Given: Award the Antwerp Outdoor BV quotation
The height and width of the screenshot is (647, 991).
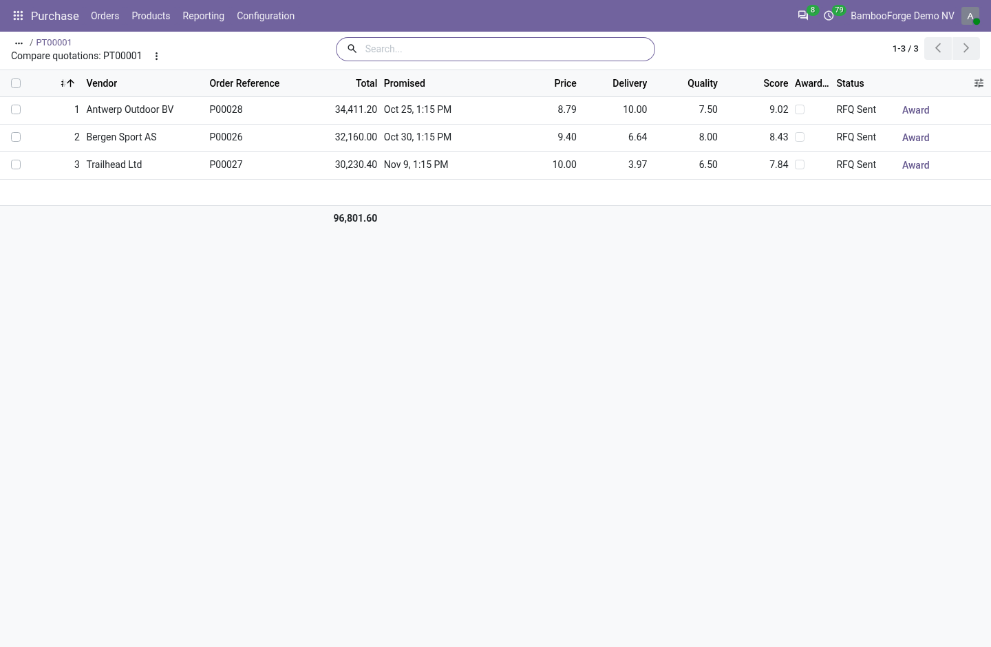Looking at the screenshot, I should 915,110.
